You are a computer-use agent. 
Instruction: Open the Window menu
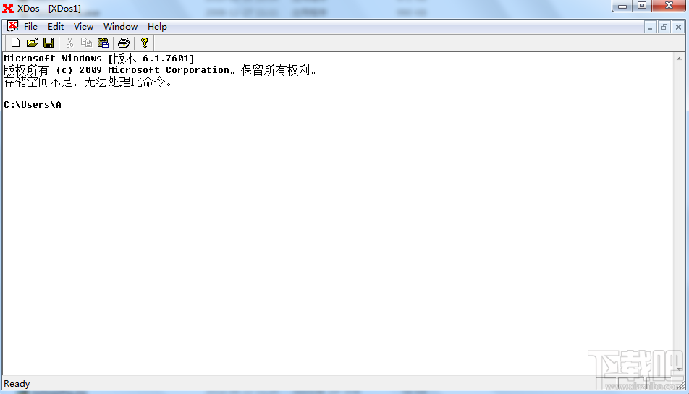[x=120, y=26]
